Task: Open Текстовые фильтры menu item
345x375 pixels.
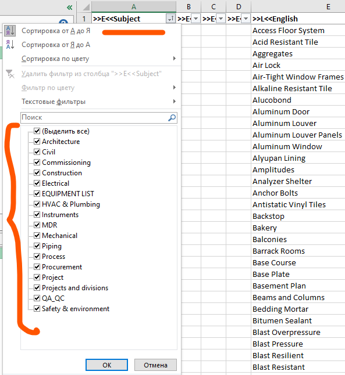Action: (54, 102)
